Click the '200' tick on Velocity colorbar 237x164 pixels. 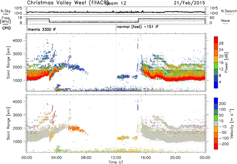222,104
